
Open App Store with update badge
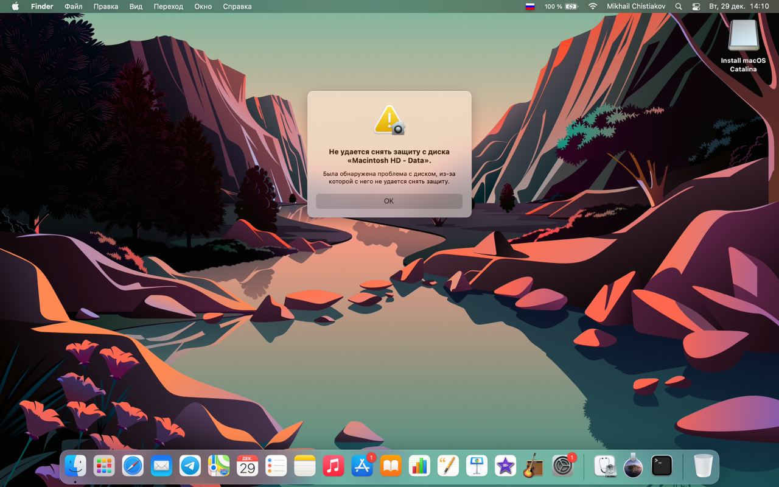[362, 466]
